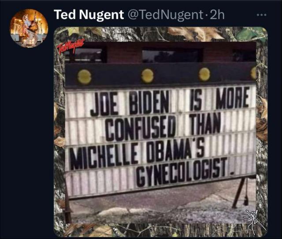The width and height of the screenshot is (282, 239).
Task: Open the tweet's three-dot more menu
Action: (x=261, y=15)
